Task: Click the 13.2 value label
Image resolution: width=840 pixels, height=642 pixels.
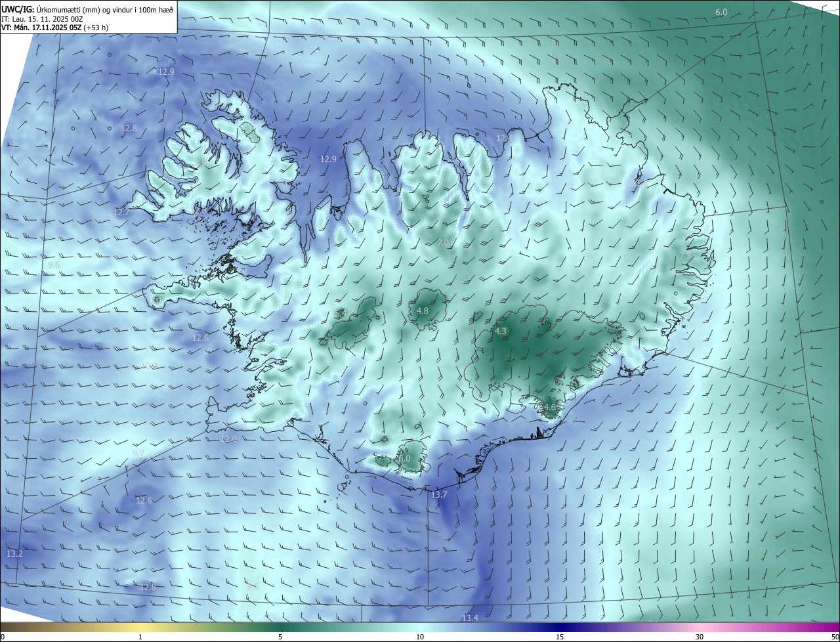Action: (x=14, y=554)
